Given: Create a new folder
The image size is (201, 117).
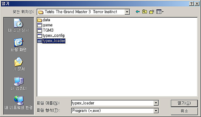Looking at the screenshot, I should pos(152,12).
